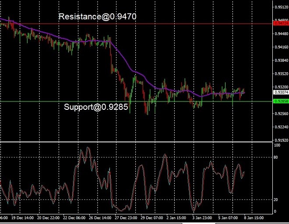Viewport: 289px width, 224px height.
Task: Click the 0.92560 price axis label
Action: (x=281, y=114)
